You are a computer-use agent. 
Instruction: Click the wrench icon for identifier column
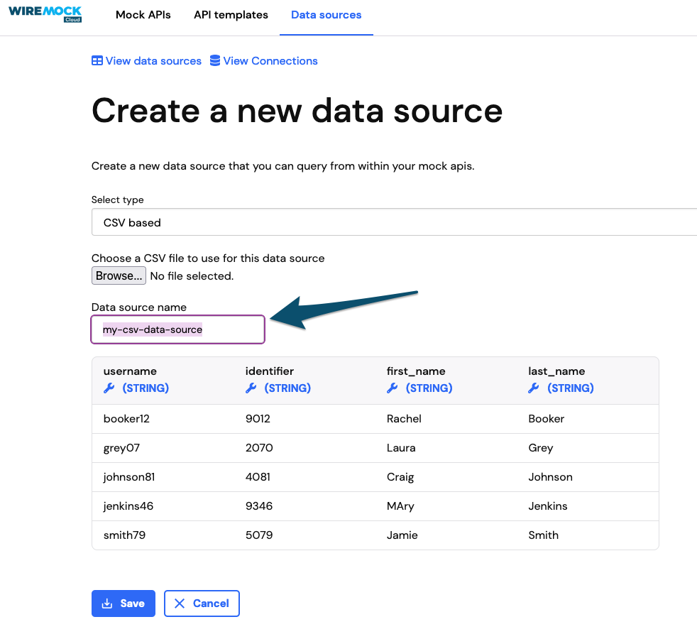(x=251, y=388)
